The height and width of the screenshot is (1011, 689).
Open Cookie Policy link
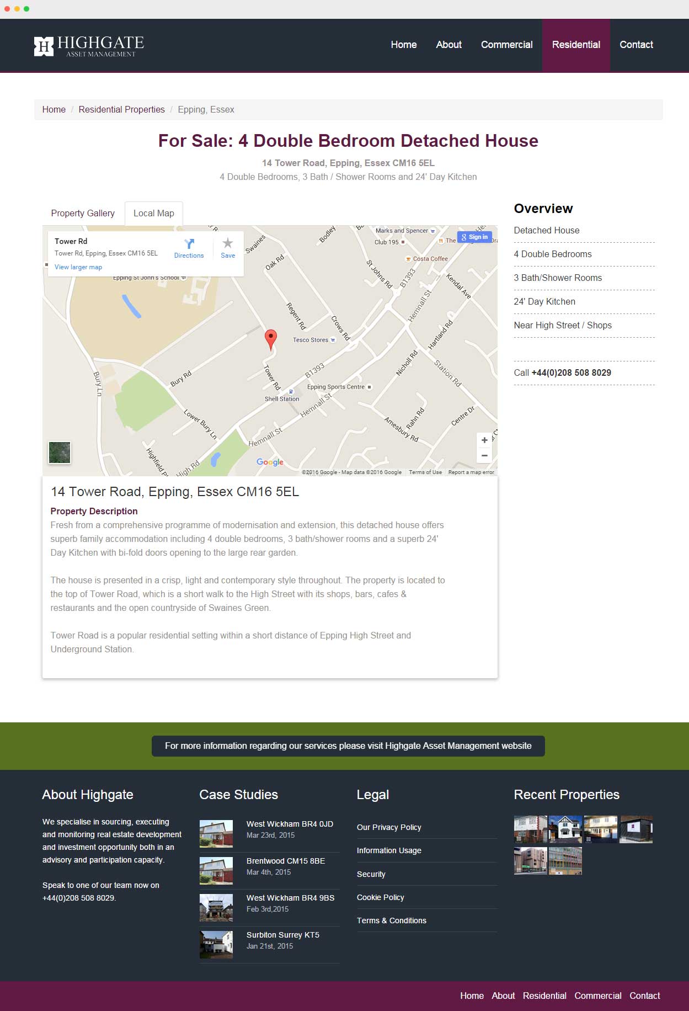[381, 897]
